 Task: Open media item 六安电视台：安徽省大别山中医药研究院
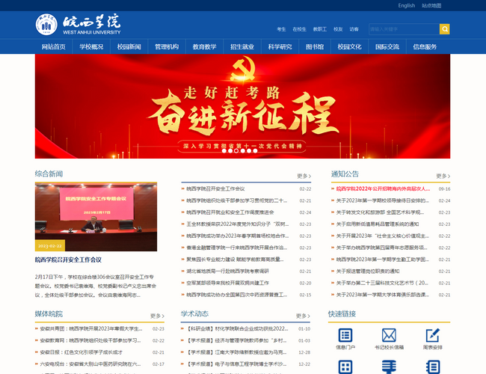[90, 364]
